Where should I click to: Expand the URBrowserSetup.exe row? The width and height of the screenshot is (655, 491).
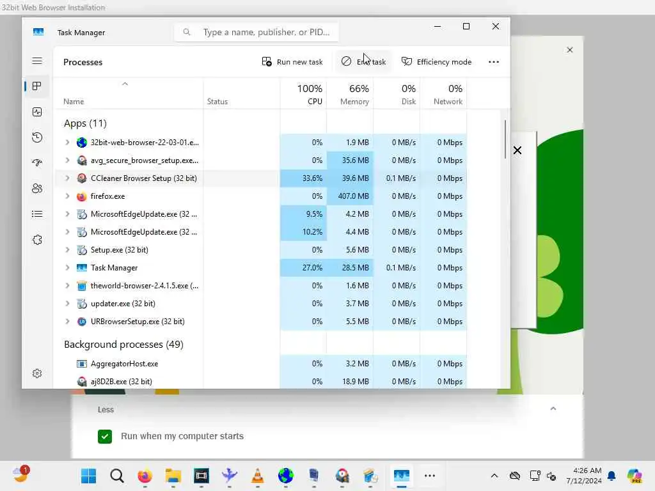67,322
